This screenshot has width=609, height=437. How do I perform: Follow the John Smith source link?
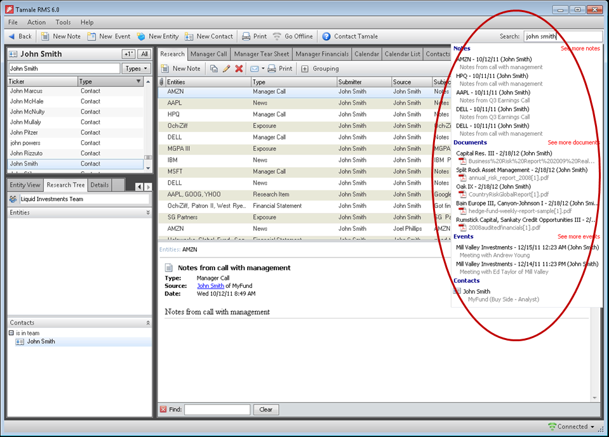pyautogui.click(x=210, y=286)
